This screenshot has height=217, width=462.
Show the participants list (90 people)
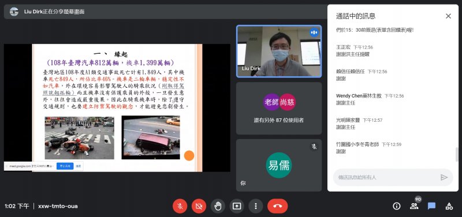coord(414,206)
